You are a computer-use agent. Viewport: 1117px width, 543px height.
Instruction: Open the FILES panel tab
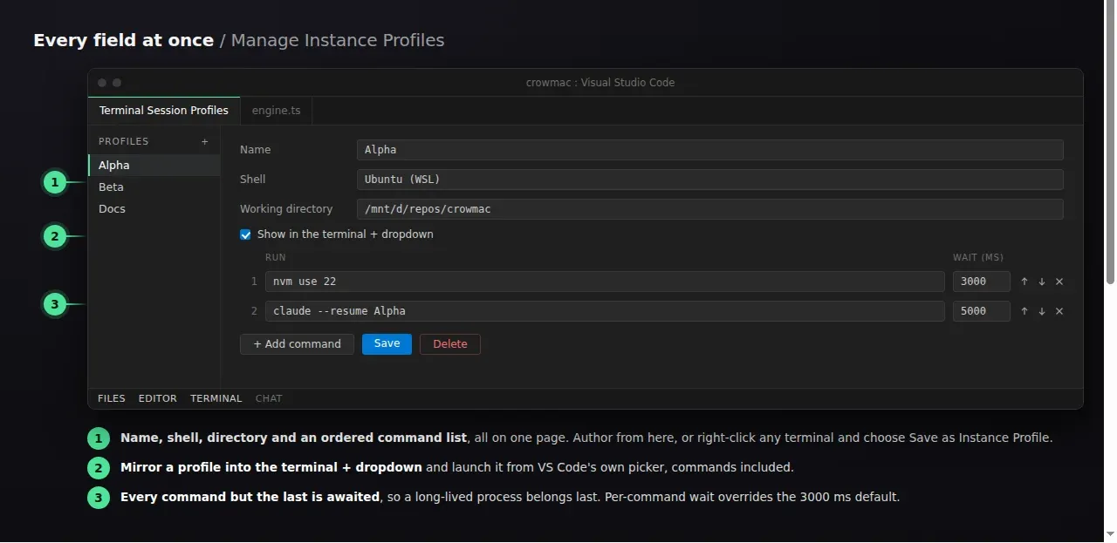pos(112,398)
